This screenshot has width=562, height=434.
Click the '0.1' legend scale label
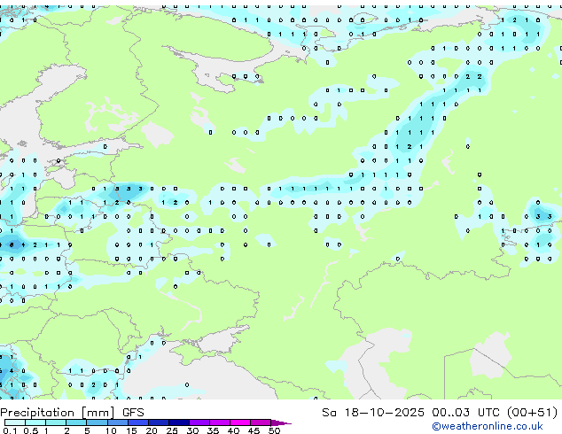(10, 430)
